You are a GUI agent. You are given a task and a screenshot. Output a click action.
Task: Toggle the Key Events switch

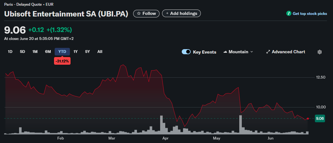point(186,52)
